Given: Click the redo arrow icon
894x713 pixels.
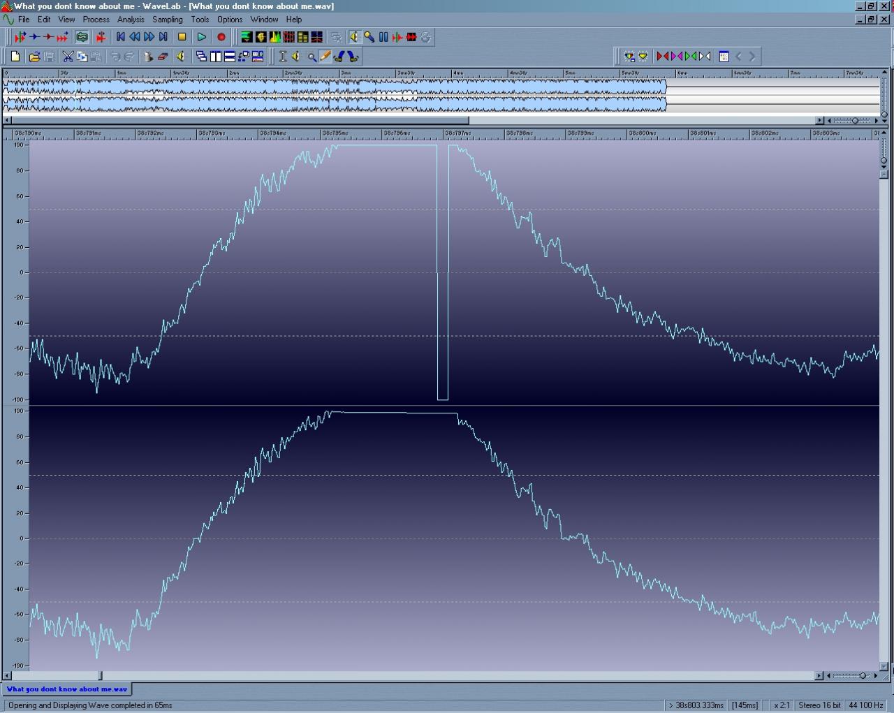Looking at the screenshot, I should pyautogui.click(x=129, y=57).
